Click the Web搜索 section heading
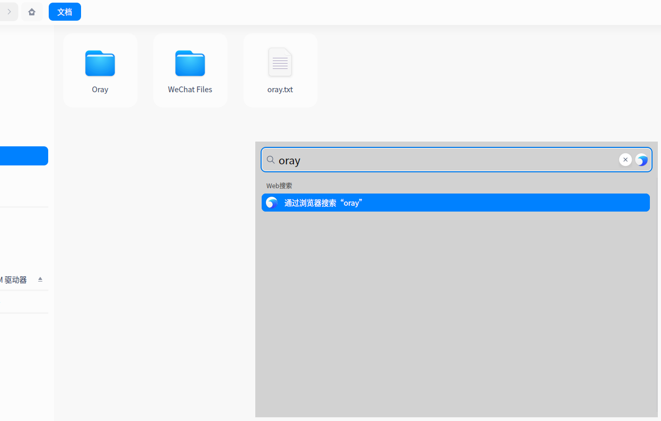Image resolution: width=661 pixels, height=421 pixels. tap(279, 186)
